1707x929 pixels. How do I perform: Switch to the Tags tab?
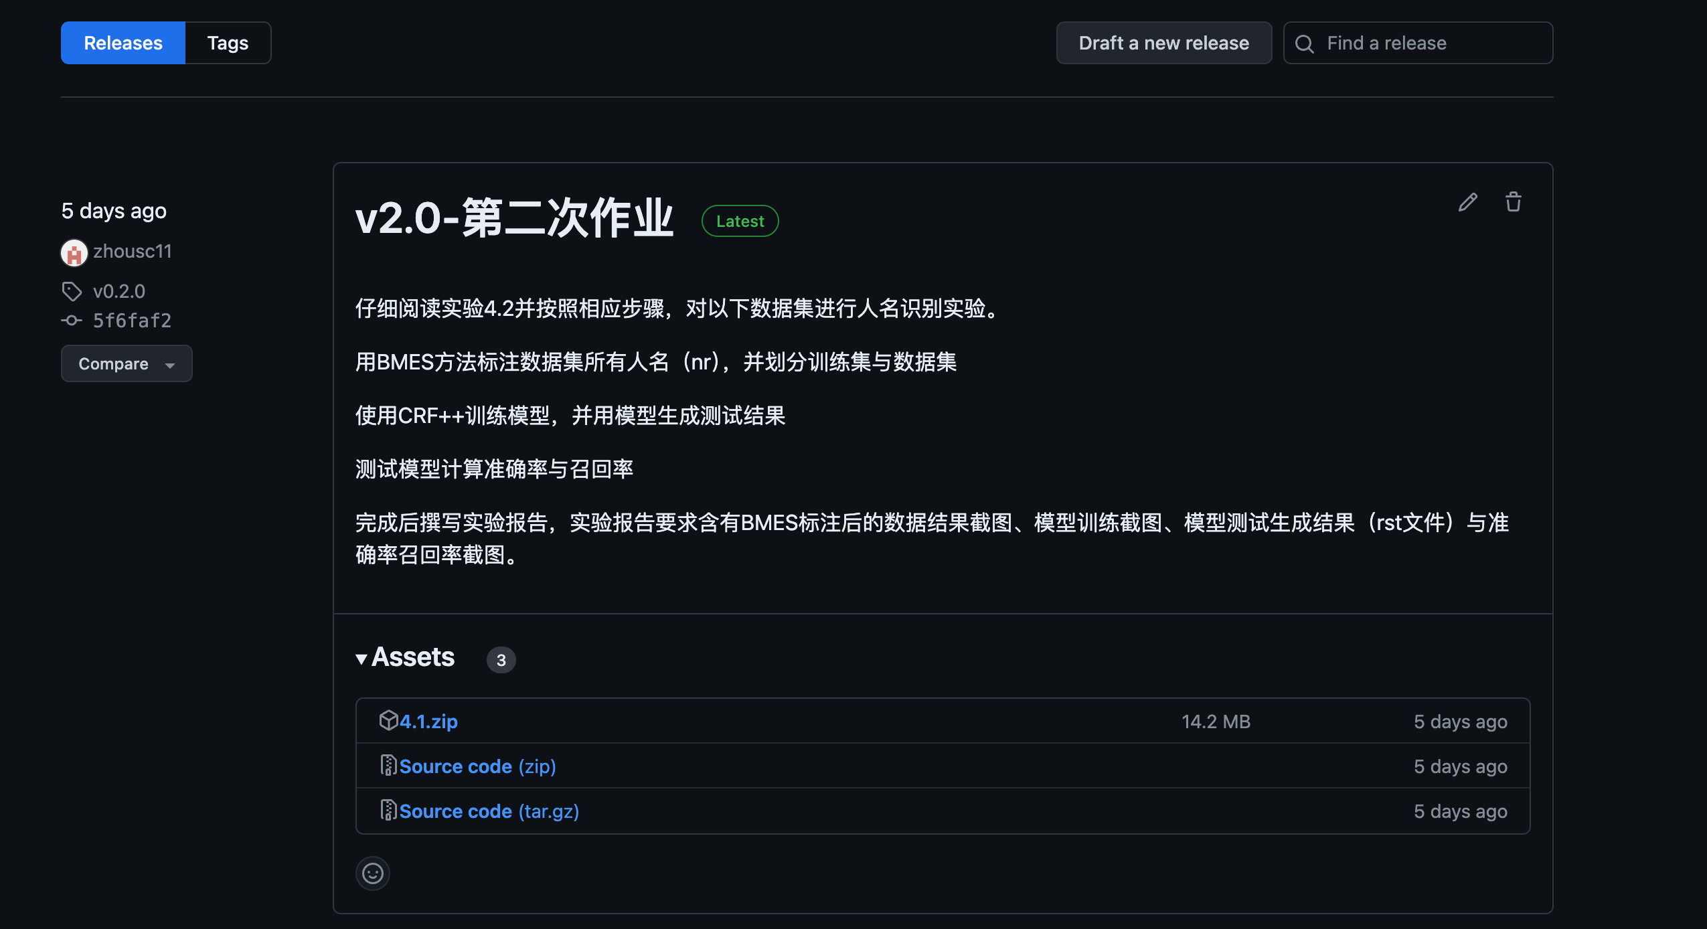coord(227,42)
